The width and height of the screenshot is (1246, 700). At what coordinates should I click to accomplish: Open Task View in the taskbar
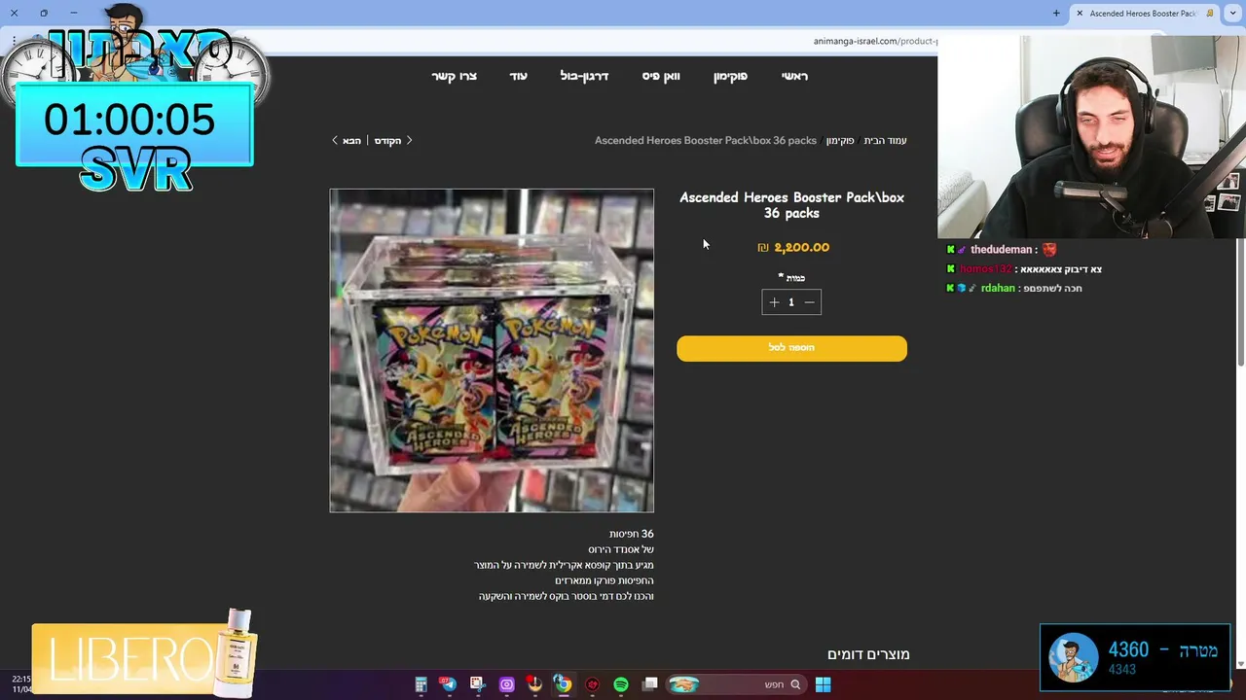[x=649, y=684]
